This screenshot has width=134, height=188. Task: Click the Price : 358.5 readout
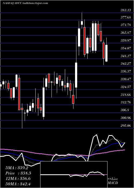pyautogui.click(x=18, y=173)
